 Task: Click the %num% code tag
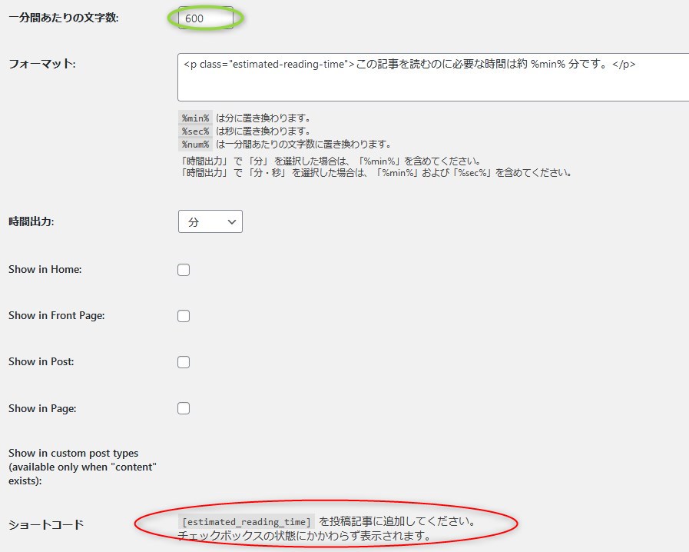(196, 145)
